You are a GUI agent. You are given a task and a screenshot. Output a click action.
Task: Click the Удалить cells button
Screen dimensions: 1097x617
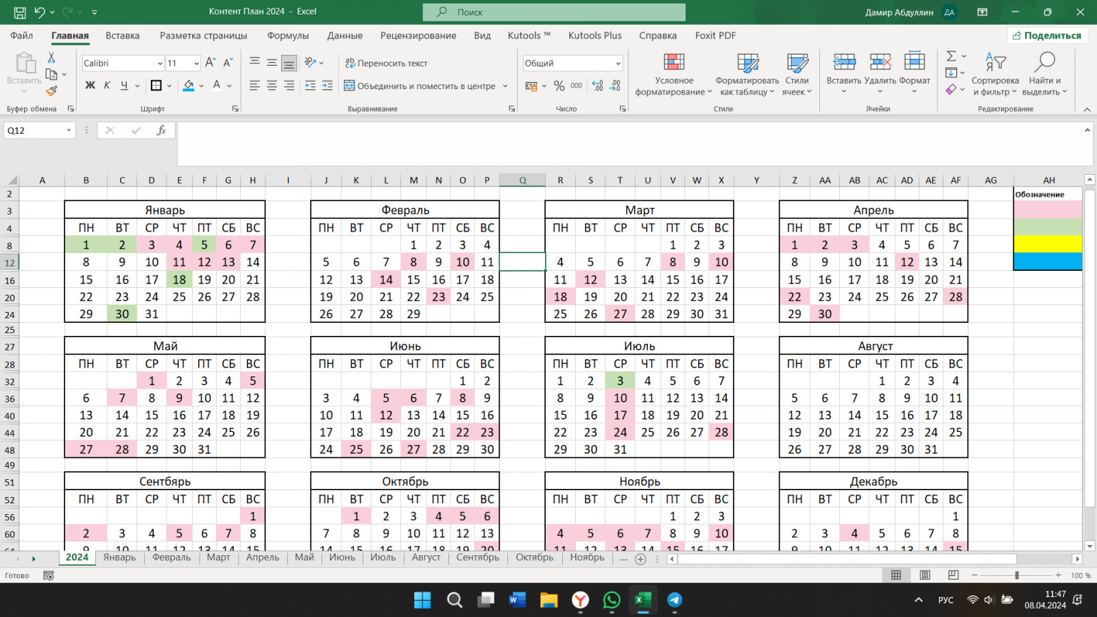pyautogui.click(x=880, y=74)
